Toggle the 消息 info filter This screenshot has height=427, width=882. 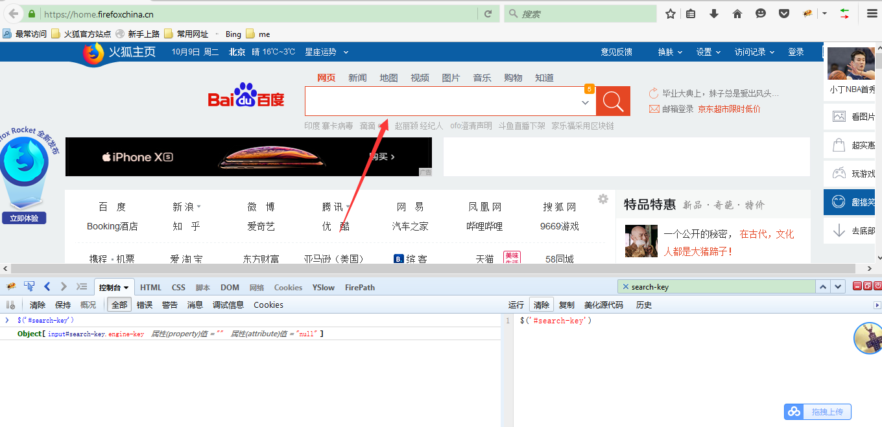(x=195, y=305)
